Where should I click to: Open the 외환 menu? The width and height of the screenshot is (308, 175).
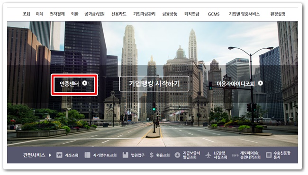click(x=75, y=14)
